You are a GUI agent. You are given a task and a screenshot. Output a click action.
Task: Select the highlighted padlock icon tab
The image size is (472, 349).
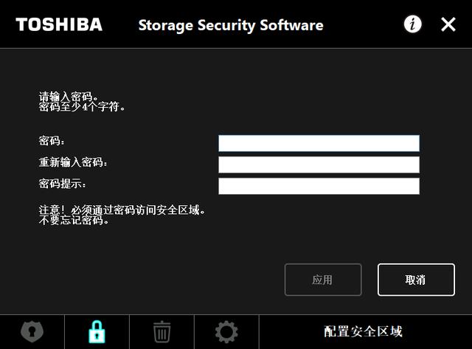(97, 331)
